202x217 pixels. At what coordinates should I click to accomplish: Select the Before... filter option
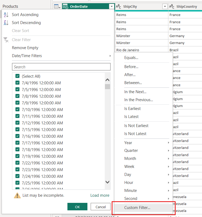click(x=131, y=67)
